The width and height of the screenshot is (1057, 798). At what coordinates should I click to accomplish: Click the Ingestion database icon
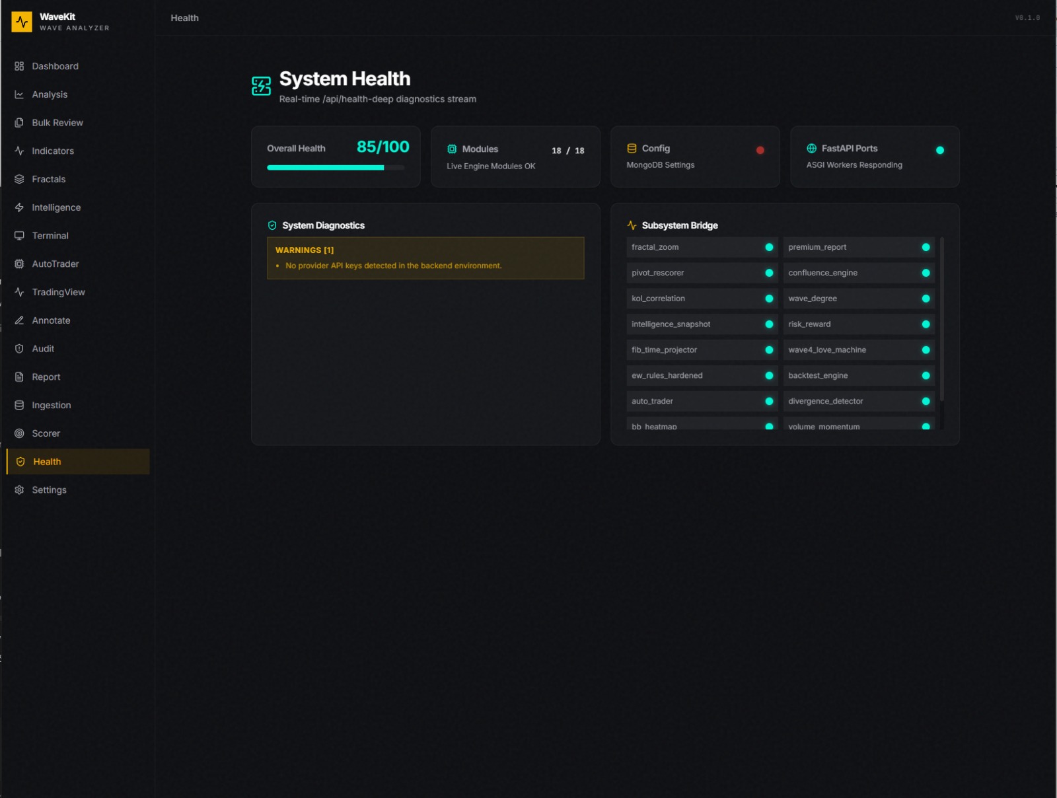(19, 405)
